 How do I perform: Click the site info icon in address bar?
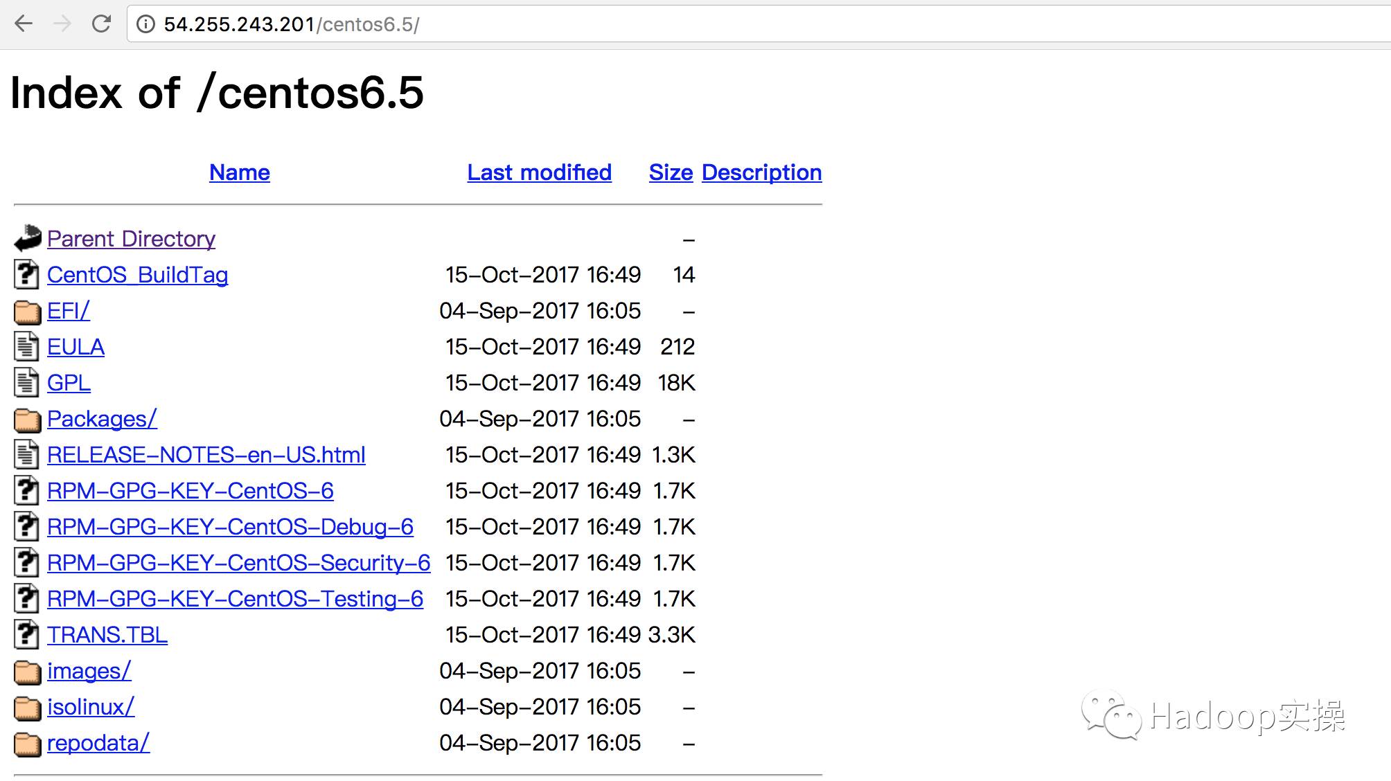[145, 24]
